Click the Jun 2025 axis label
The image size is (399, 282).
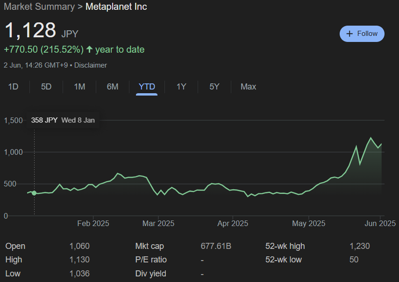[x=380, y=223]
